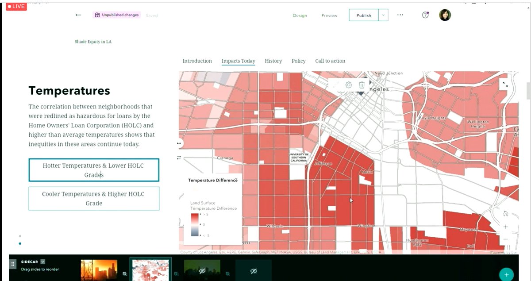The width and height of the screenshot is (531, 281).
Task: Zoom in on the map
Action: (x=505, y=227)
